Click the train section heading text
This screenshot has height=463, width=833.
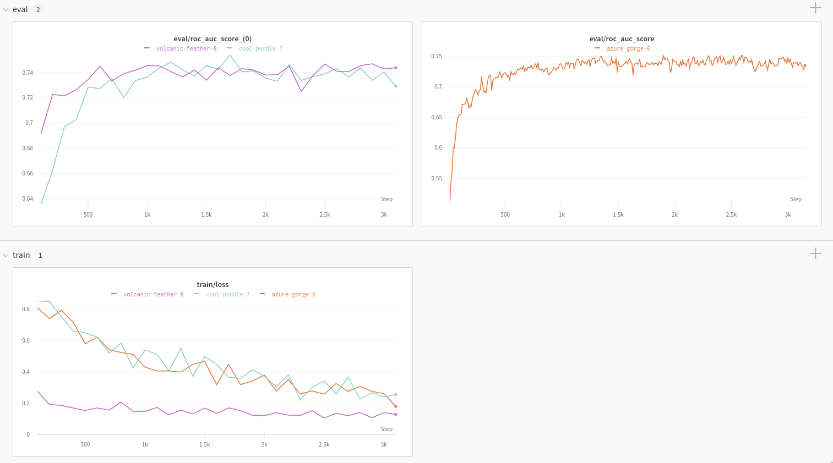click(x=21, y=255)
